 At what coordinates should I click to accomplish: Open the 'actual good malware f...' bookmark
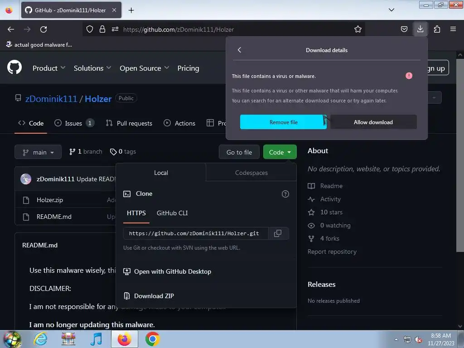(x=39, y=45)
